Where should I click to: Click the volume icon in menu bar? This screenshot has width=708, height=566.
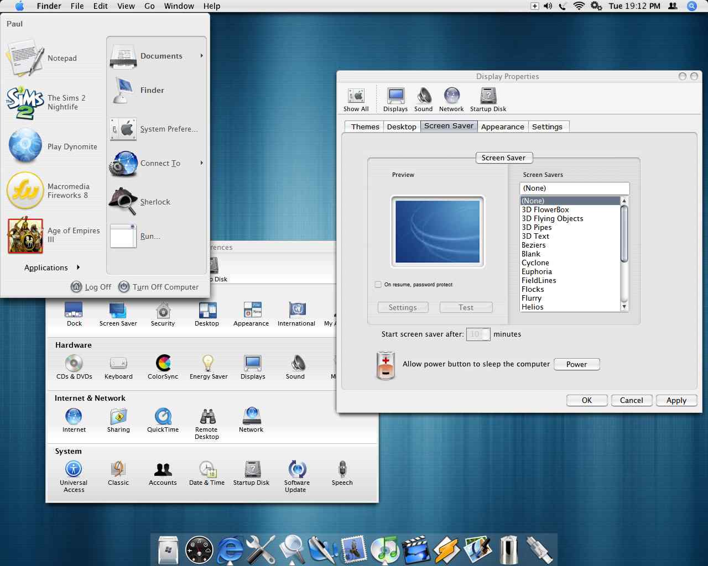click(x=548, y=6)
